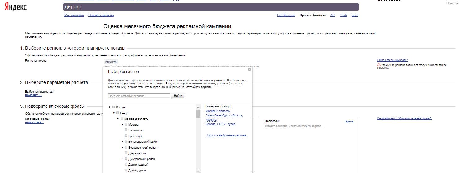461x173 pixels.
Task: Expand the Дмитровский район node
Action: pyautogui.click(x=122, y=159)
